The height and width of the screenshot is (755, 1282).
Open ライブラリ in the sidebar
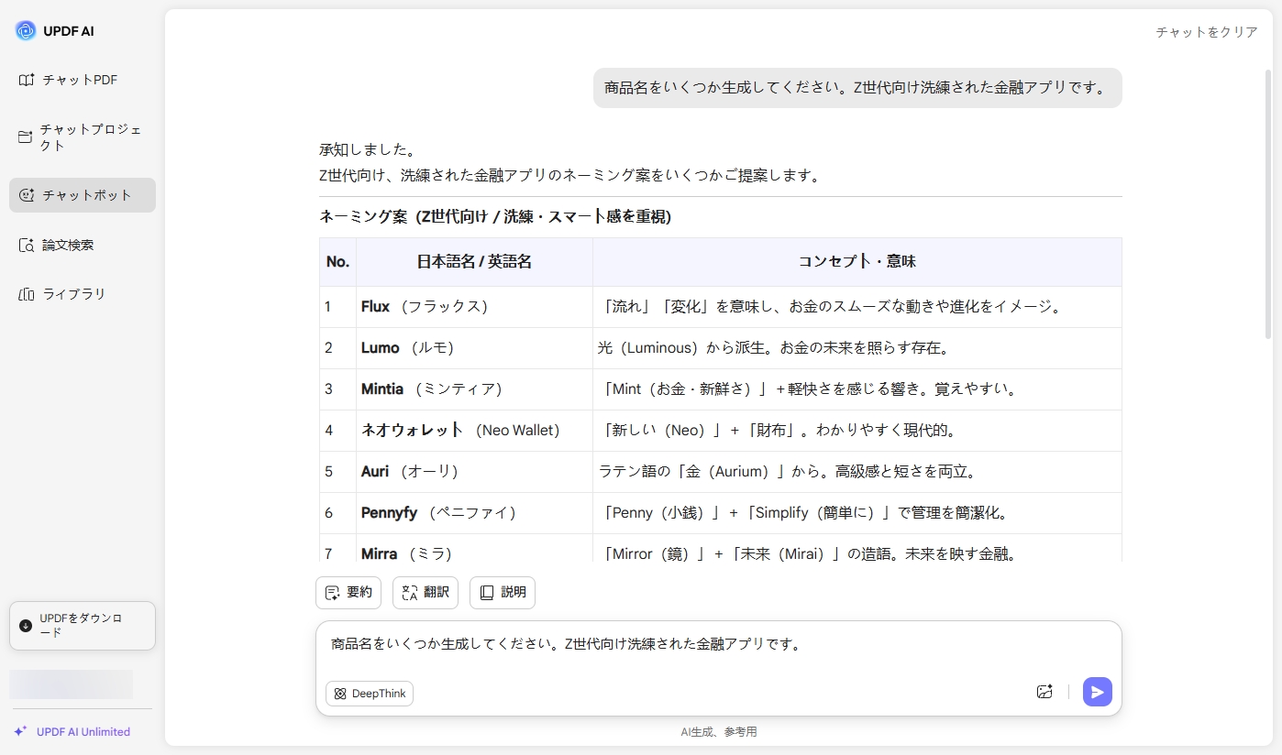point(83,294)
